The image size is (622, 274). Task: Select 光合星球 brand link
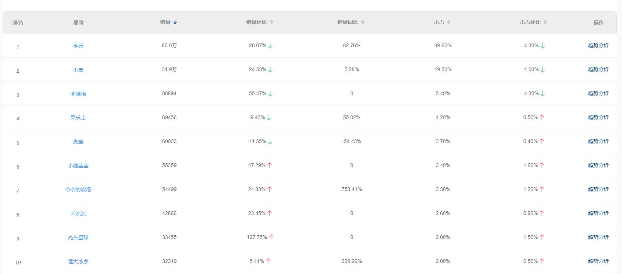tap(78, 237)
